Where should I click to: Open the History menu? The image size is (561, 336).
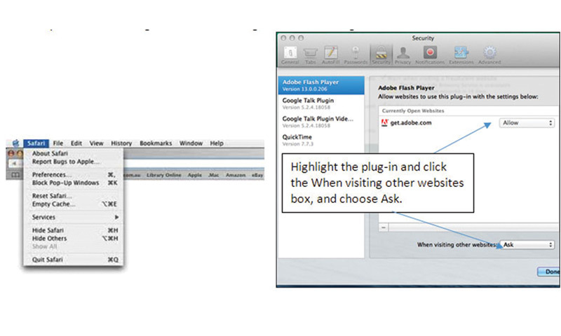(121, 143)
